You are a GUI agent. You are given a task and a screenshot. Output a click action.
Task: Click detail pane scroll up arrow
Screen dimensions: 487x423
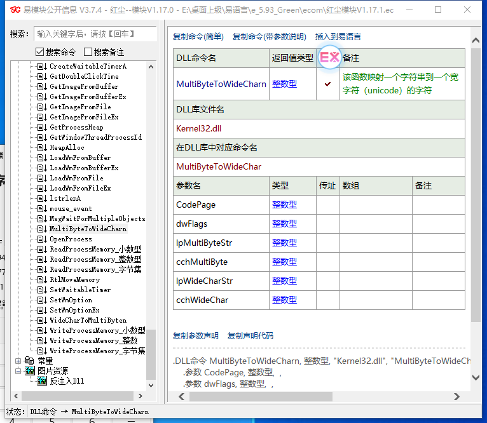476,41
